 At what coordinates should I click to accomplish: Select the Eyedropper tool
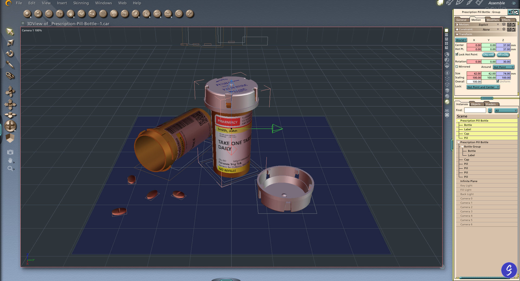10,65
